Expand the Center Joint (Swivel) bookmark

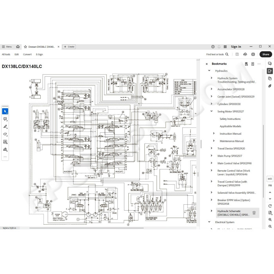click(x=211, y=96)
